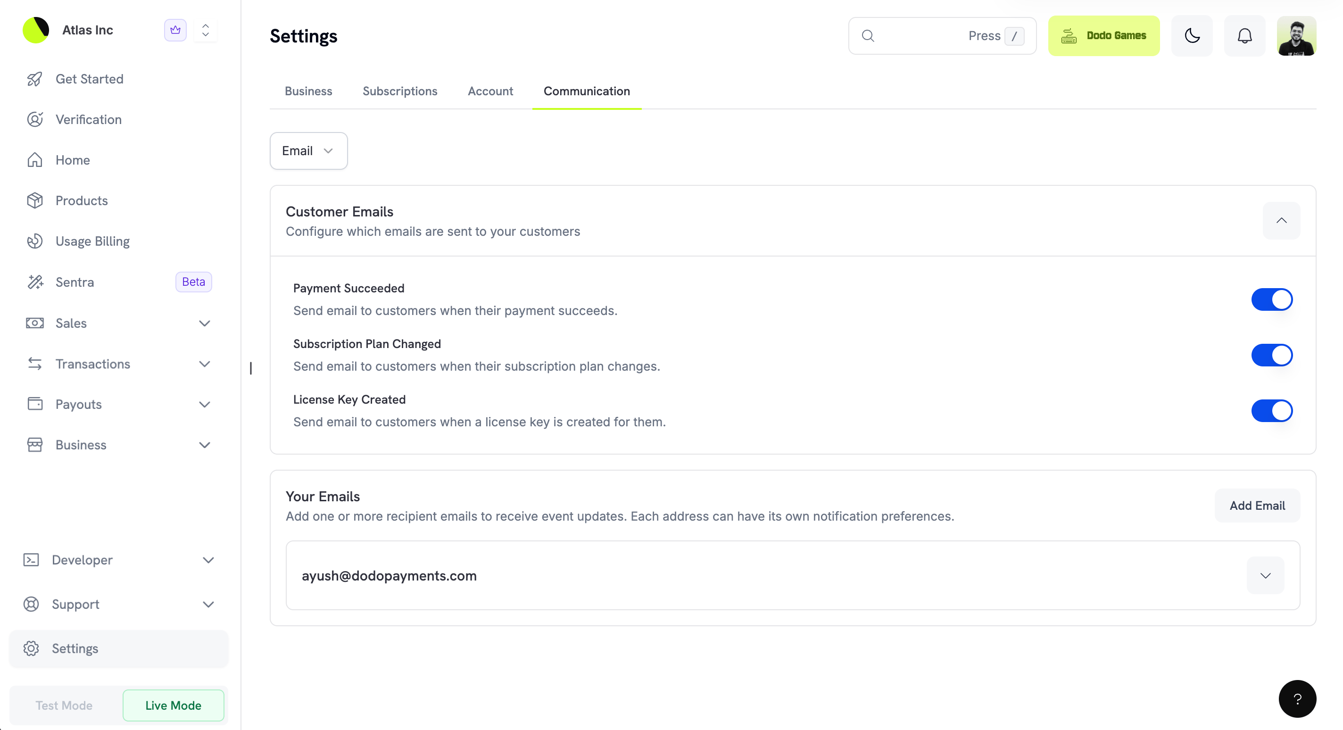
Task: Expand the Payouts menu chevron
Action: click(205, 405)
